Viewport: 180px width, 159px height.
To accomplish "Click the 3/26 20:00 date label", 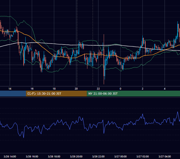I will click(76, 156).
